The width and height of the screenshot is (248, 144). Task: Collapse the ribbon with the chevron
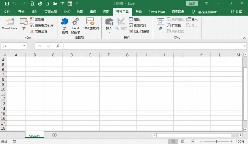click(245, 38)
